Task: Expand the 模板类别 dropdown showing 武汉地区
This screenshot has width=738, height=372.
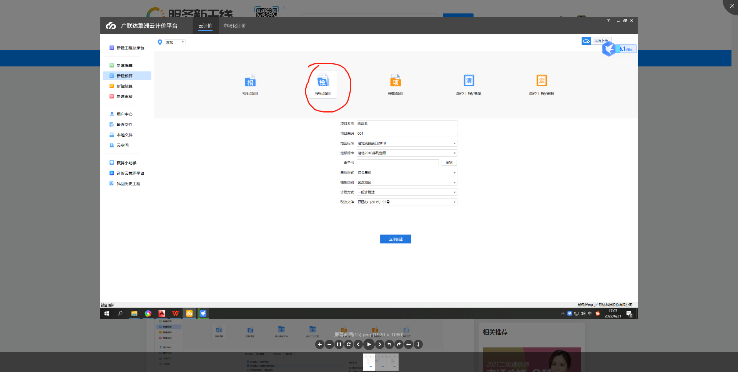Action: click(407, 182)
